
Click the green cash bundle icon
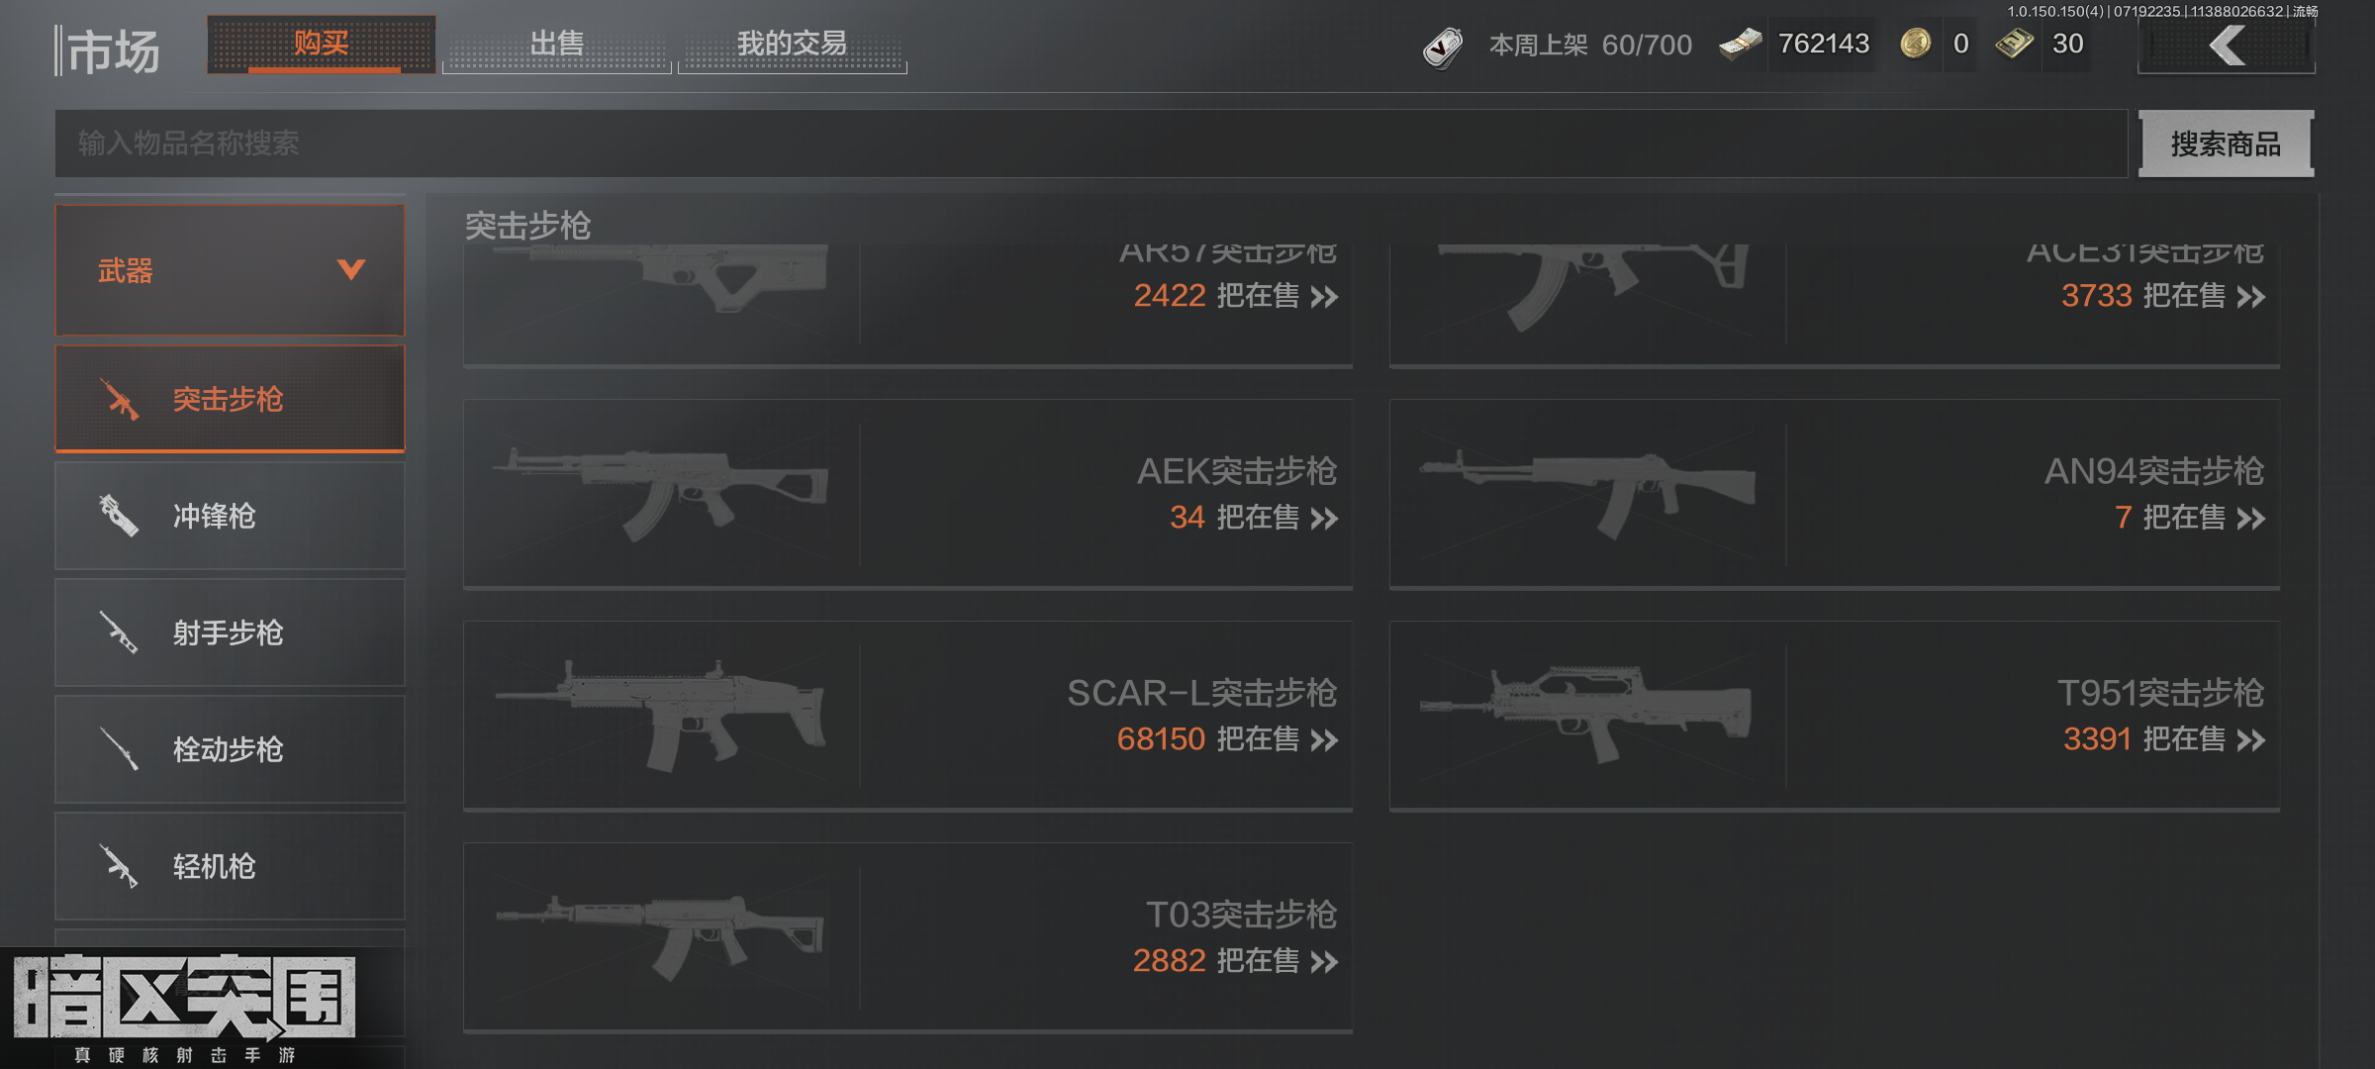click(x=2015, y=45)
